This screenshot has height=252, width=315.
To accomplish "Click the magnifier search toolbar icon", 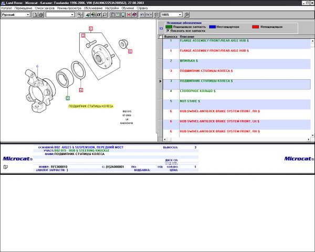I will pyautogui.click(x=104, y=15).
